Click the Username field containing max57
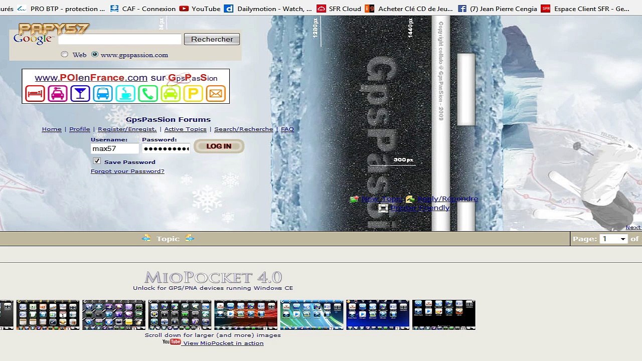 tap(115, 148)
